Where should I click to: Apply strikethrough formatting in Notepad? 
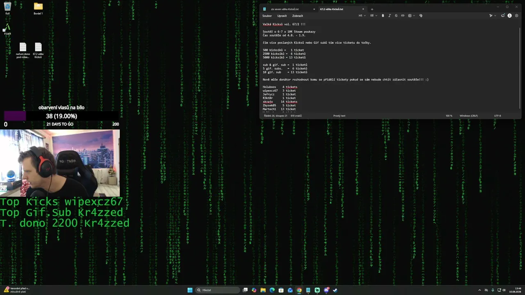pyautogui.click(x=396, y=16)
